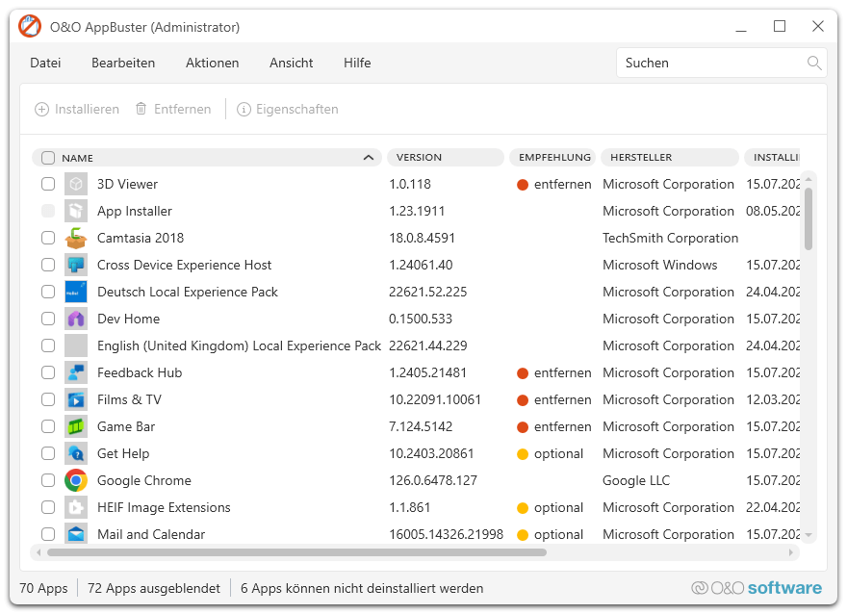Click the 3D Viewer app icon

pos(76,184)
